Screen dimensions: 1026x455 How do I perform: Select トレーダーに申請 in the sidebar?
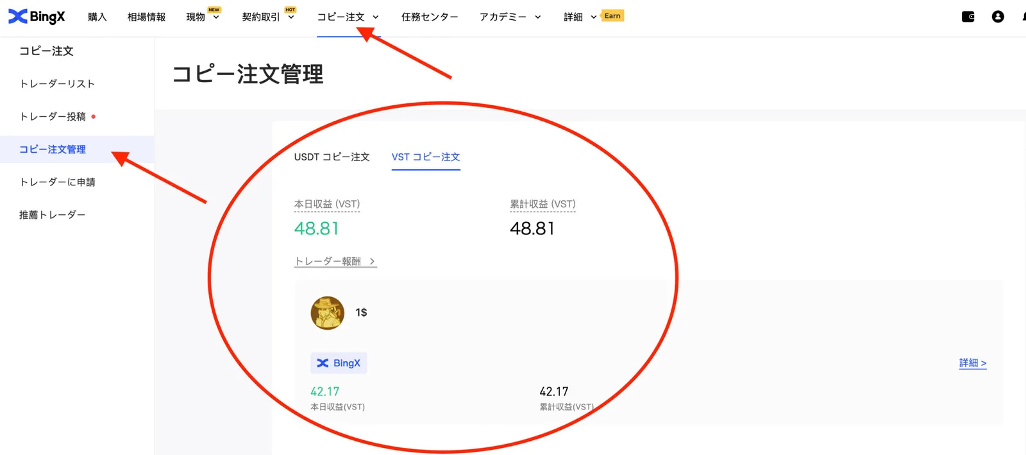click(x=57, y=182)
